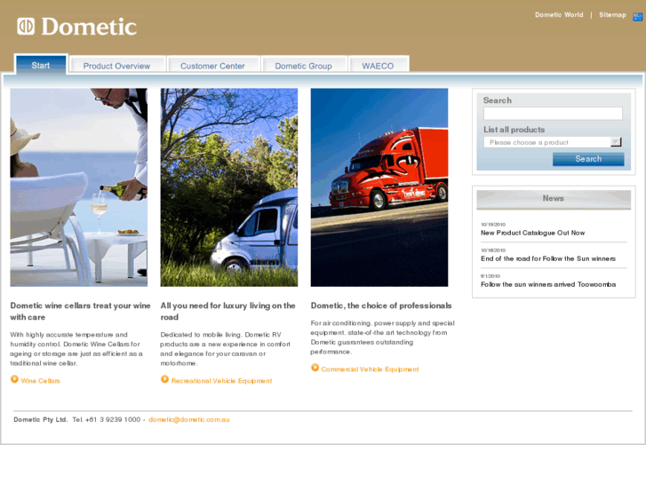Open the WAECO tab
This screenshot has width=646, height=484.
click(x=378, y=66)
